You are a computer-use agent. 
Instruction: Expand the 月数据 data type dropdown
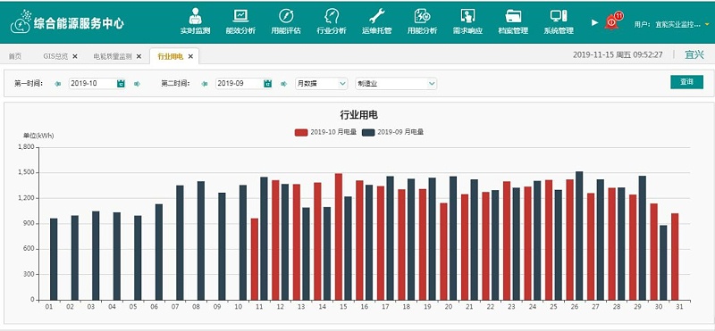point(321,83)
